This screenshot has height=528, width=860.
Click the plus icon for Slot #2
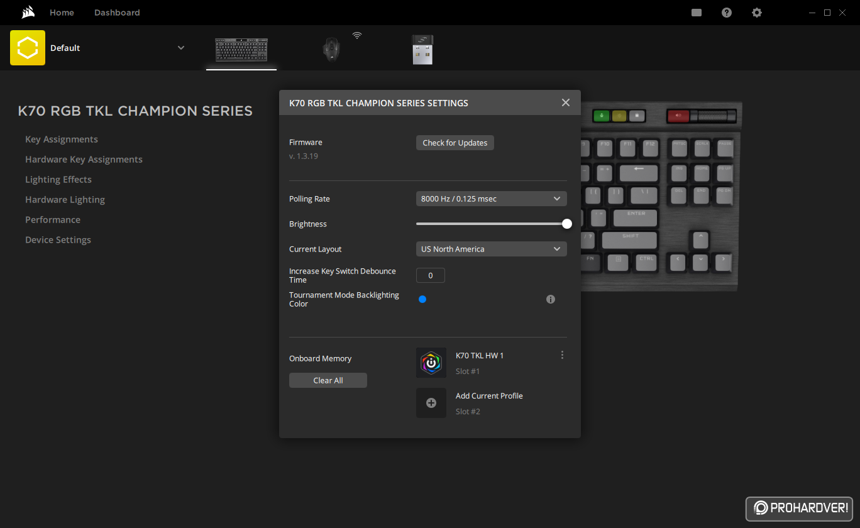[431, 403]
